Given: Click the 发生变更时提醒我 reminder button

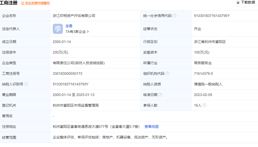Looking at the screenshot, I should [35, 3].
